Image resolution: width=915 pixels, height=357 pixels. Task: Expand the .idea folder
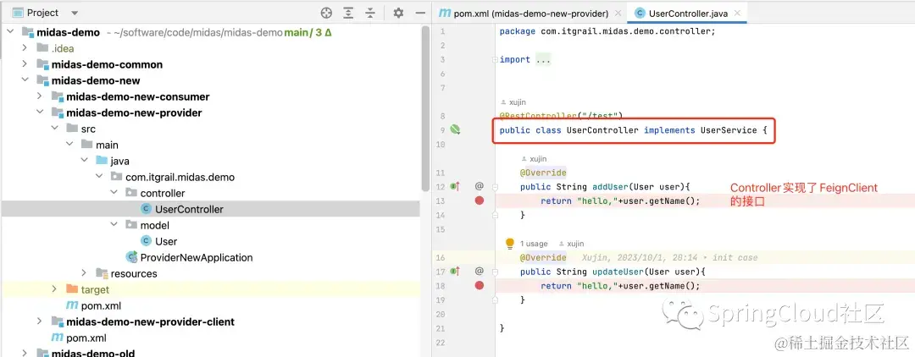25,48
